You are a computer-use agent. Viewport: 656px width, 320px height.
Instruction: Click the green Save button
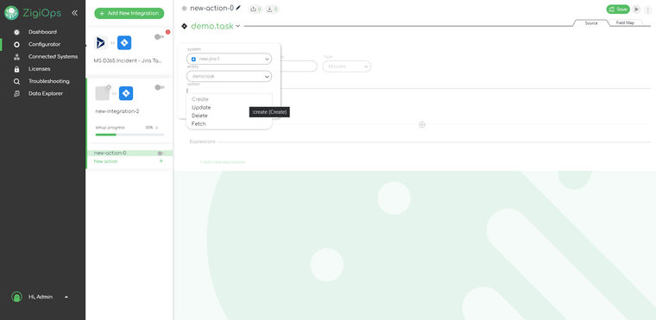618,9
